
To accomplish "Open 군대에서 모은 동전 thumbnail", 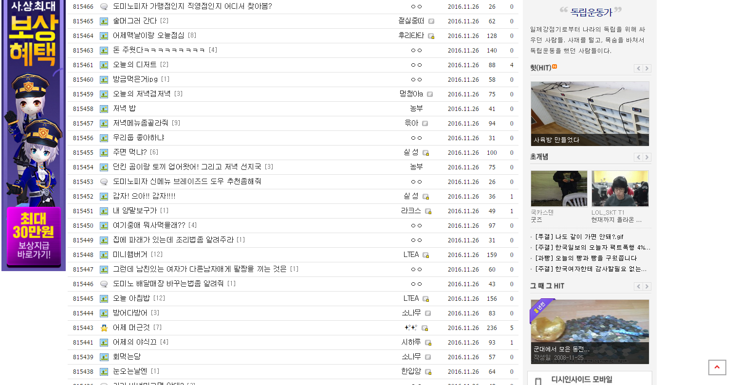I will pos(590,331).
